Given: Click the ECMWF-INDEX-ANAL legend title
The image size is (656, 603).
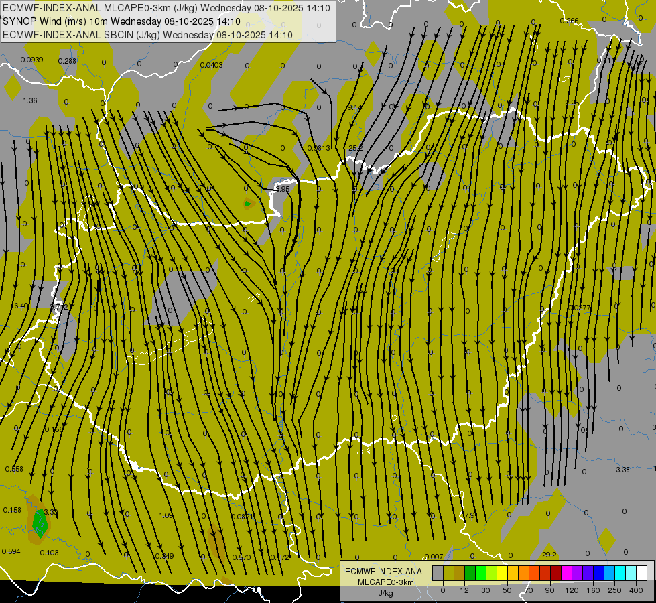Looking at the screenshot, I should pos(385,571).
